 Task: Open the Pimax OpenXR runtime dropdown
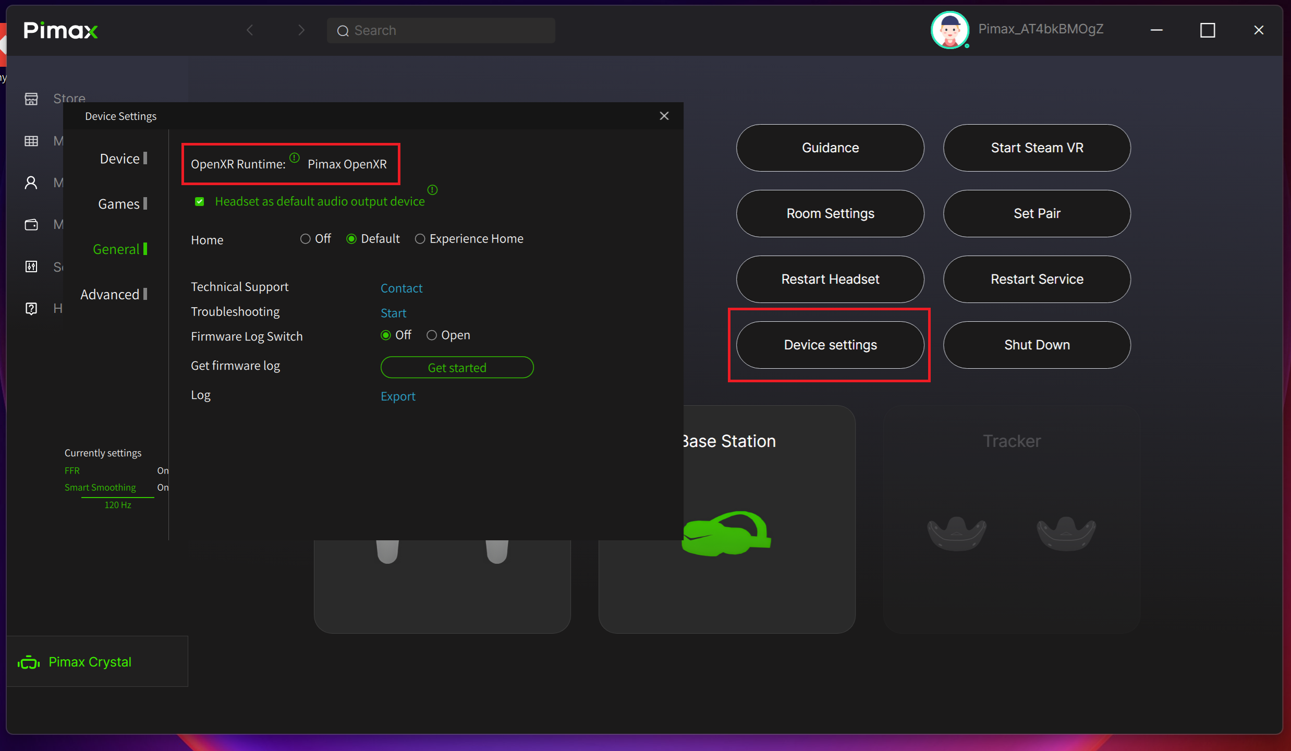pyautogui.click(x=347, y=164)
